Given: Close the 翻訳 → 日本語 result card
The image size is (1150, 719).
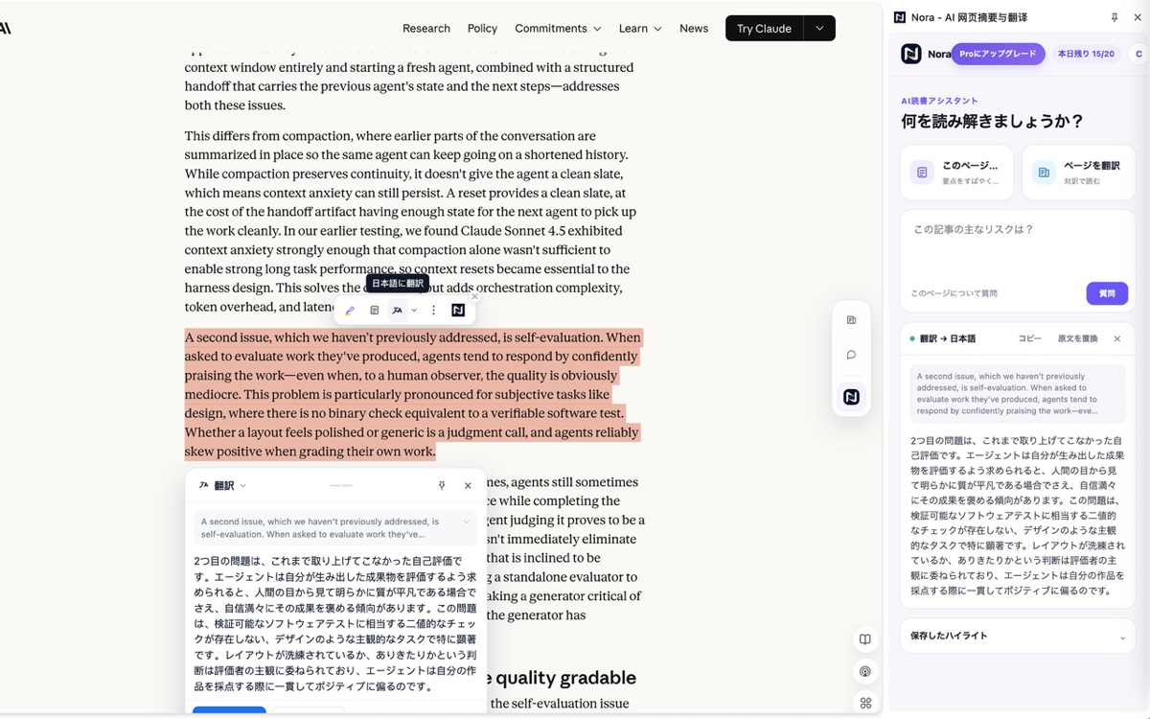Looking at the screenshot, I should (x=1117, y=338).
